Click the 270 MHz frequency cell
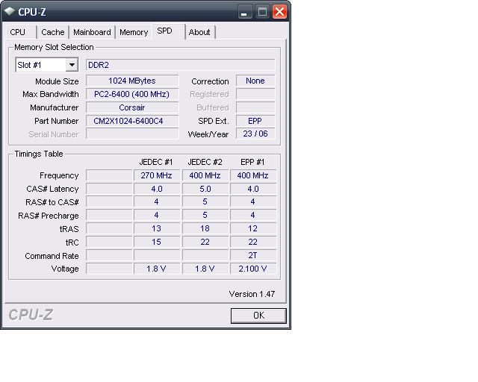Screen dimensions: 478x382 pyautogui.click(x=156, y=175)
